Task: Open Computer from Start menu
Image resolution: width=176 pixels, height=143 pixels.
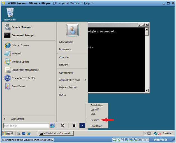Action: pos(64,57)
